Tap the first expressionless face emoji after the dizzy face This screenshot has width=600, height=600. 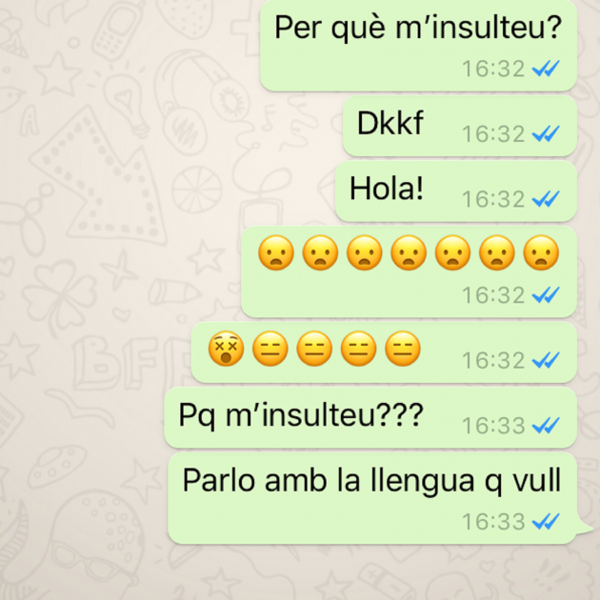pyautogui.click(x=270, y=349)
